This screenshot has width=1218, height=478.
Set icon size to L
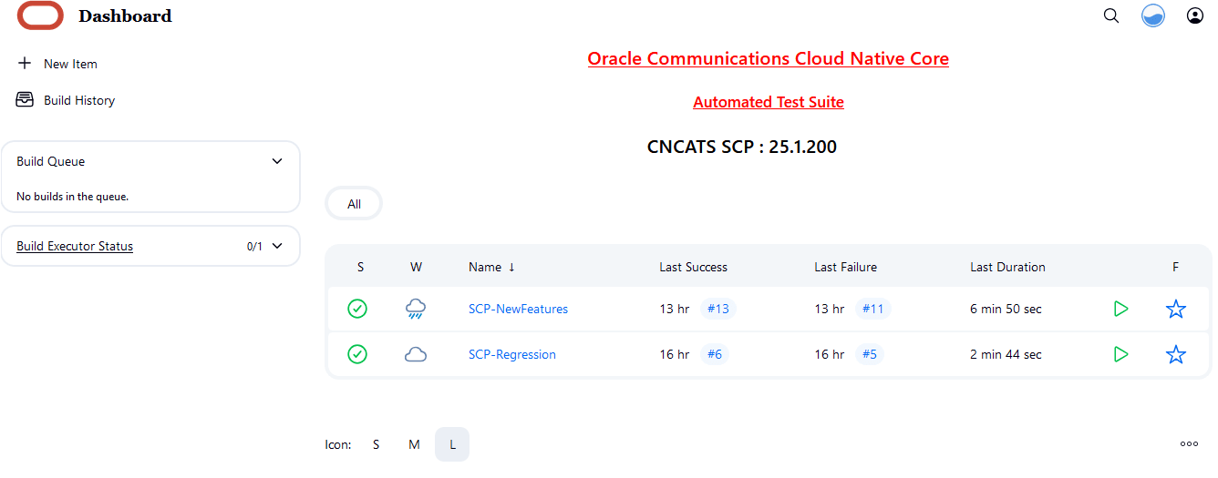point(452,444)
